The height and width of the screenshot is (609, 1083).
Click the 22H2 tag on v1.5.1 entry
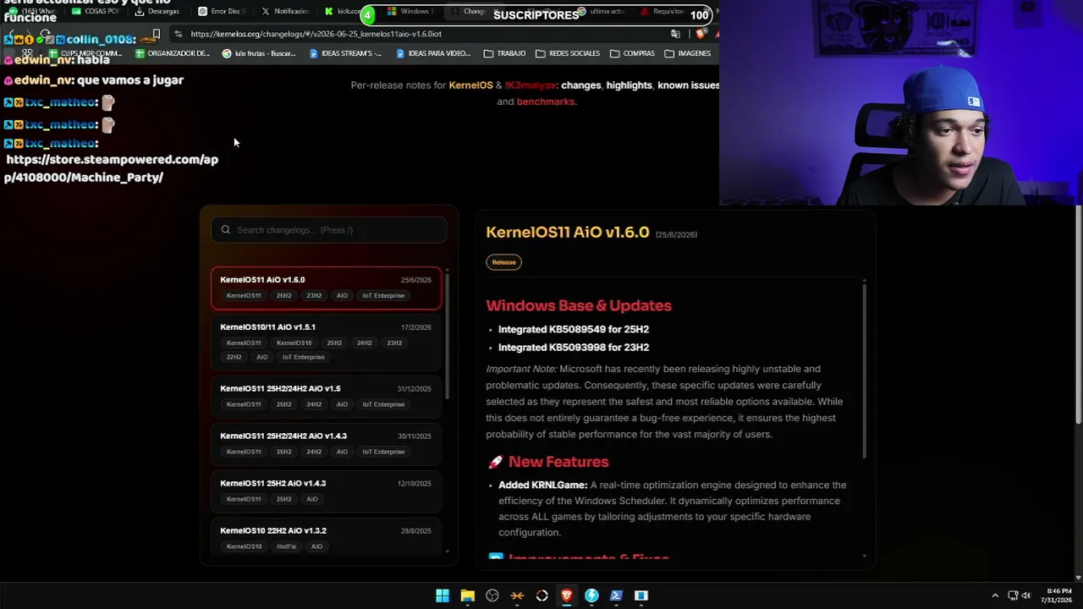(x=234, y=357)
